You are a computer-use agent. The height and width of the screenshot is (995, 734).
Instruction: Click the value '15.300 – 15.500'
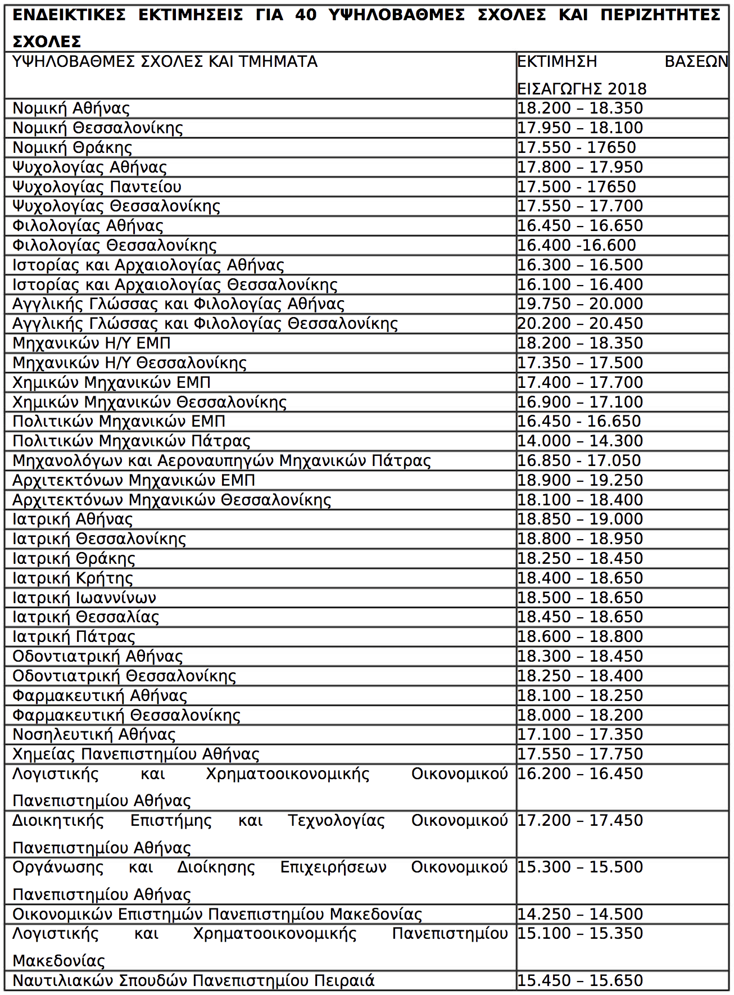click(580, 867)
